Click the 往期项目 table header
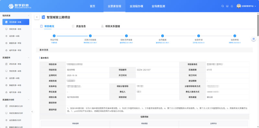This screenshot has width=259, height=128. pos(144,117)
